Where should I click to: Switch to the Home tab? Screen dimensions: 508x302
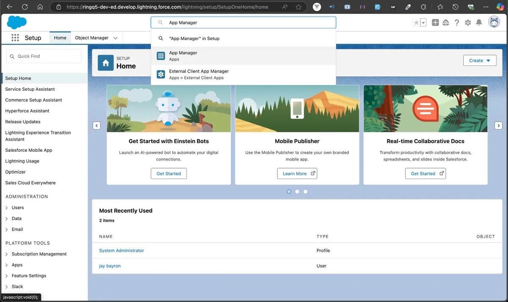point(60,38)
